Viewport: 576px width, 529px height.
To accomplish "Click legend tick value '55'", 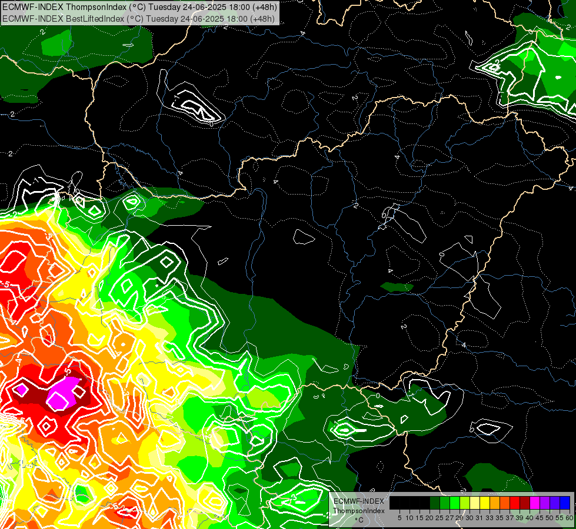I will pos(560,518).
